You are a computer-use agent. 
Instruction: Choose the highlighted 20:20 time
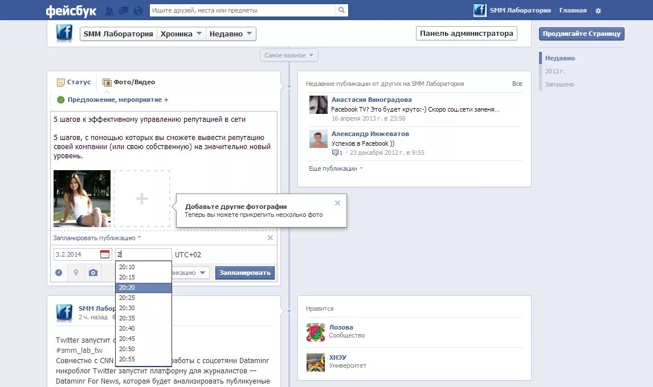tap(143, 287)
